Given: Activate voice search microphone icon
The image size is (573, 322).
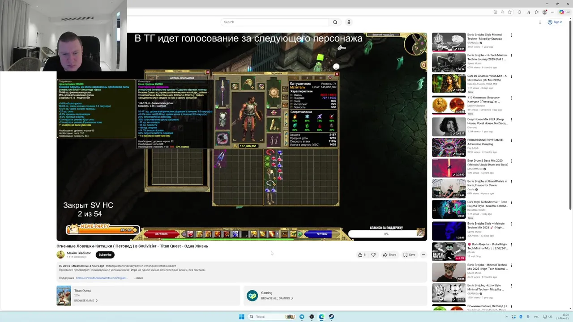Looking at the screenshot, I should point(349,22).
